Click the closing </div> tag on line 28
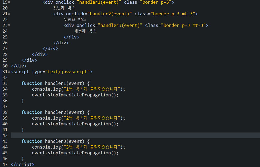 click(x=40, y=55)
